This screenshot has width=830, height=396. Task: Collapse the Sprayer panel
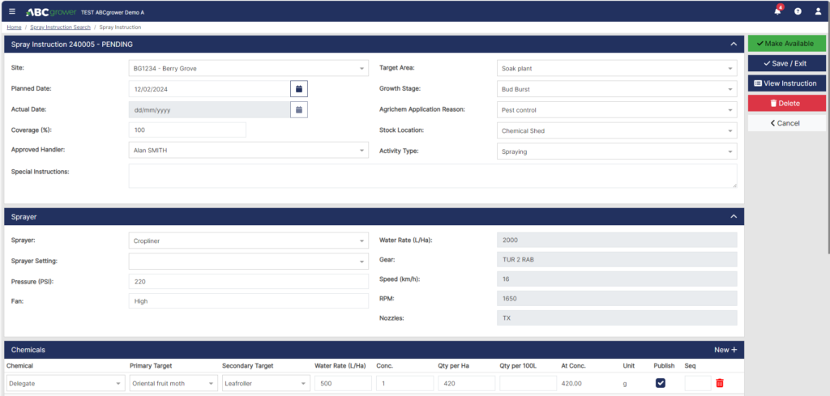[733, 217]
